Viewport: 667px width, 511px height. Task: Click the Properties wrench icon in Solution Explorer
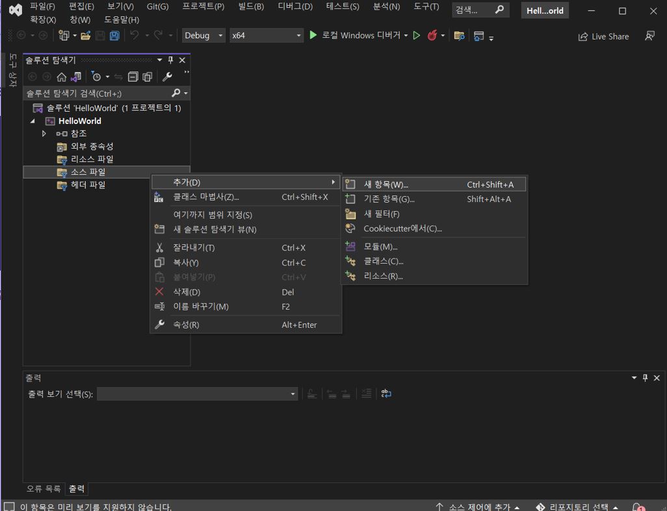(x=166, y=77)
